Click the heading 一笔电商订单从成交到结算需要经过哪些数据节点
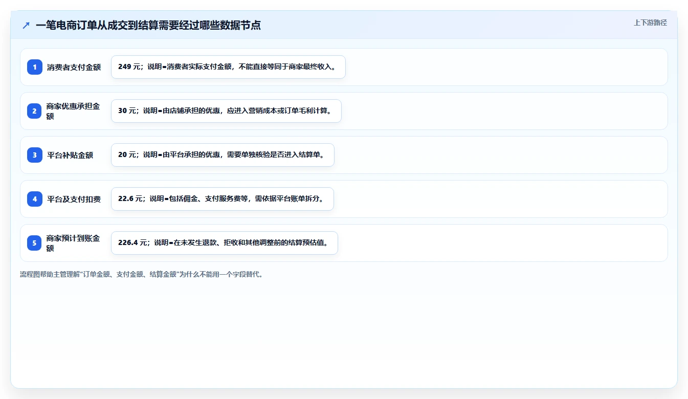Image resolution: width=688 pixels, height=399 pixels. point(148,25)
